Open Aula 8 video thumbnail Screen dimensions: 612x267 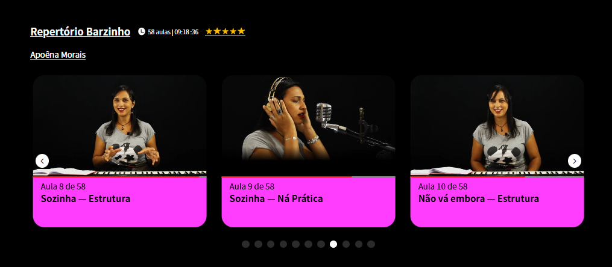(x=120, y=126)
